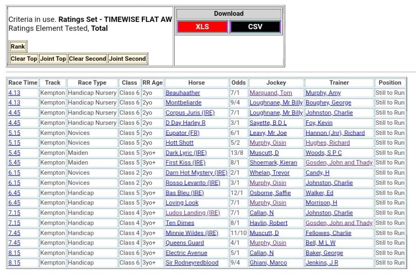Click trainer Candy, H link
The height and width of the screenshot is (276, 416).
point(317,173)
